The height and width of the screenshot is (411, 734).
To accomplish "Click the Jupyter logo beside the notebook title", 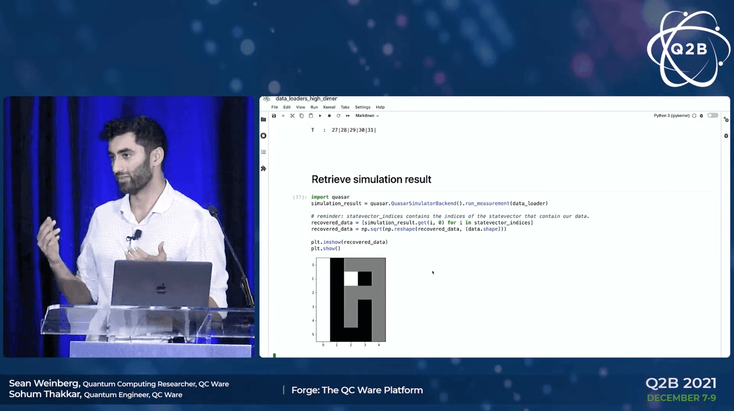I will click(x=266, y=99).
